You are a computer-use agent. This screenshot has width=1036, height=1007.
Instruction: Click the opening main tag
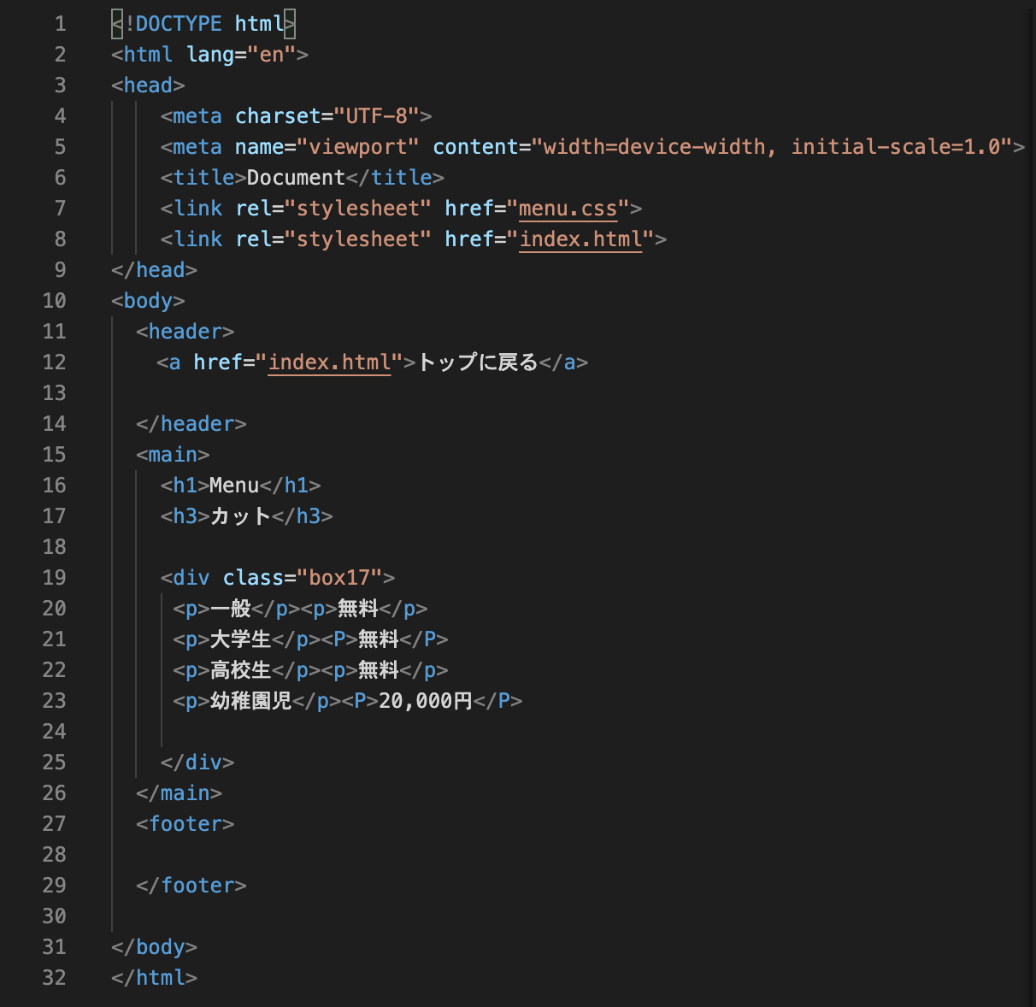click(x=173, y=455)
